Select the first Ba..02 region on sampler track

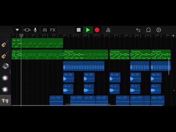point(69,77)
